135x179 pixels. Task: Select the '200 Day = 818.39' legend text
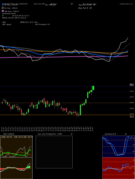coord(12,11)
